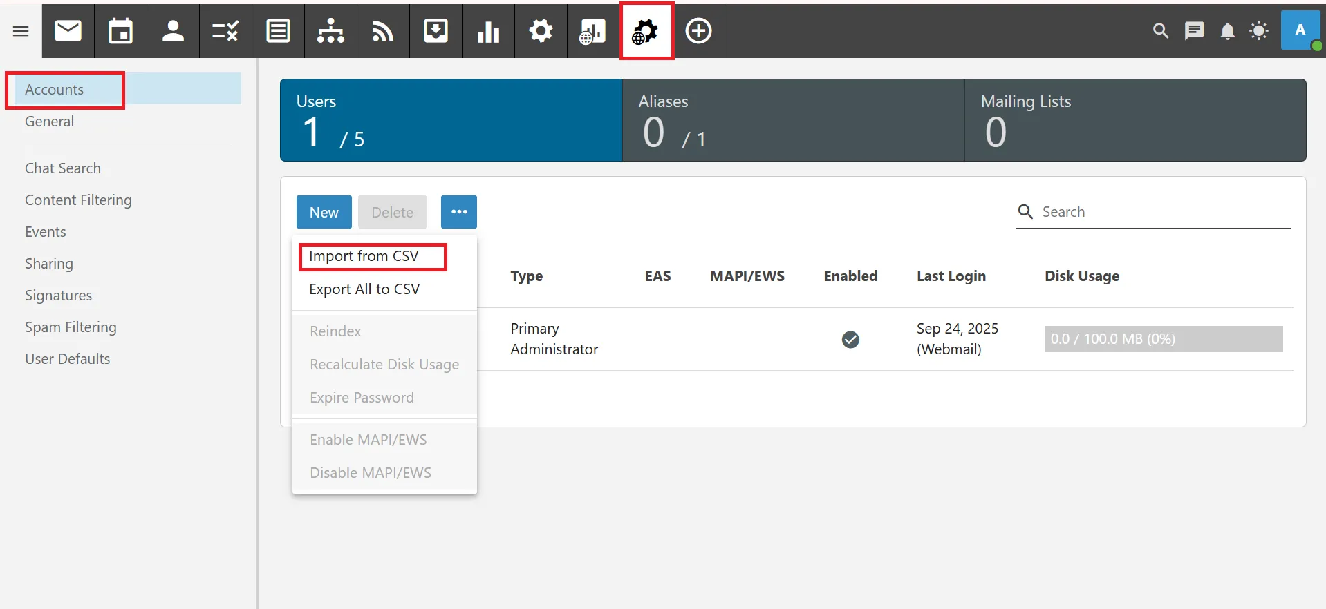Open the Calendar icon in toolbar
Image resolution: width=1326 pixels, height=609 pixels.
[x=120, y=31]
